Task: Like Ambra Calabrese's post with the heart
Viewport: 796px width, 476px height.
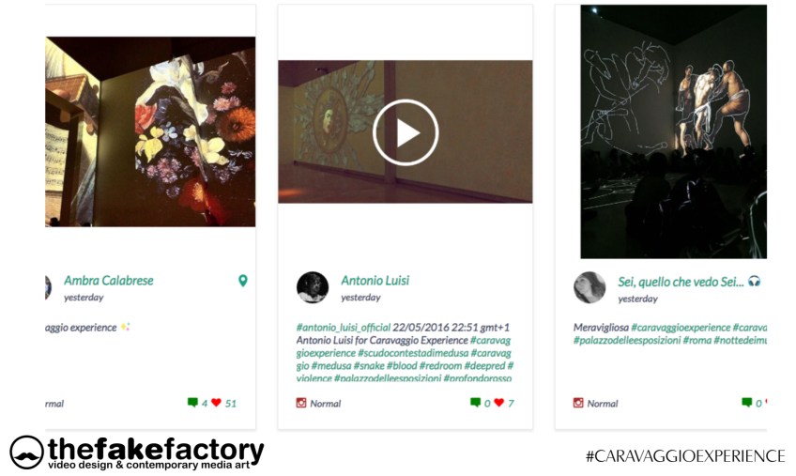Action: [216, 403]
